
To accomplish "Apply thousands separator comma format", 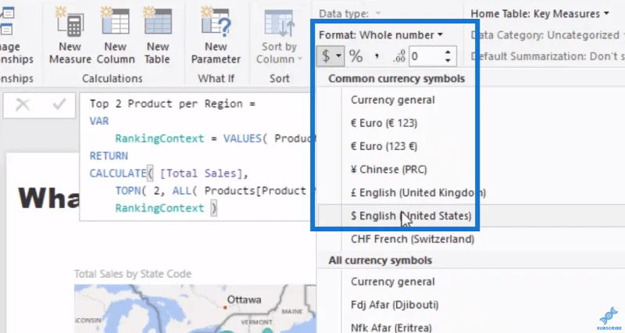I will click(377, 56).
